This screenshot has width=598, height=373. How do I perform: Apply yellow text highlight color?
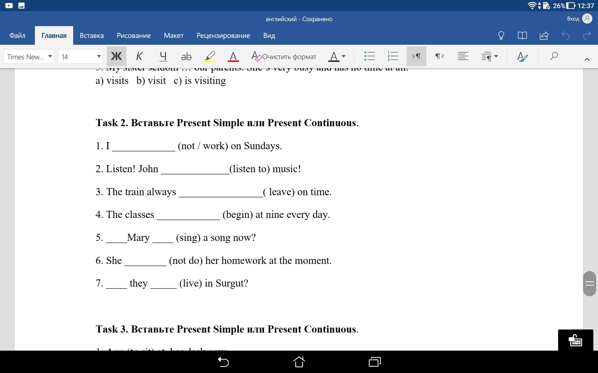coord(210,57)
